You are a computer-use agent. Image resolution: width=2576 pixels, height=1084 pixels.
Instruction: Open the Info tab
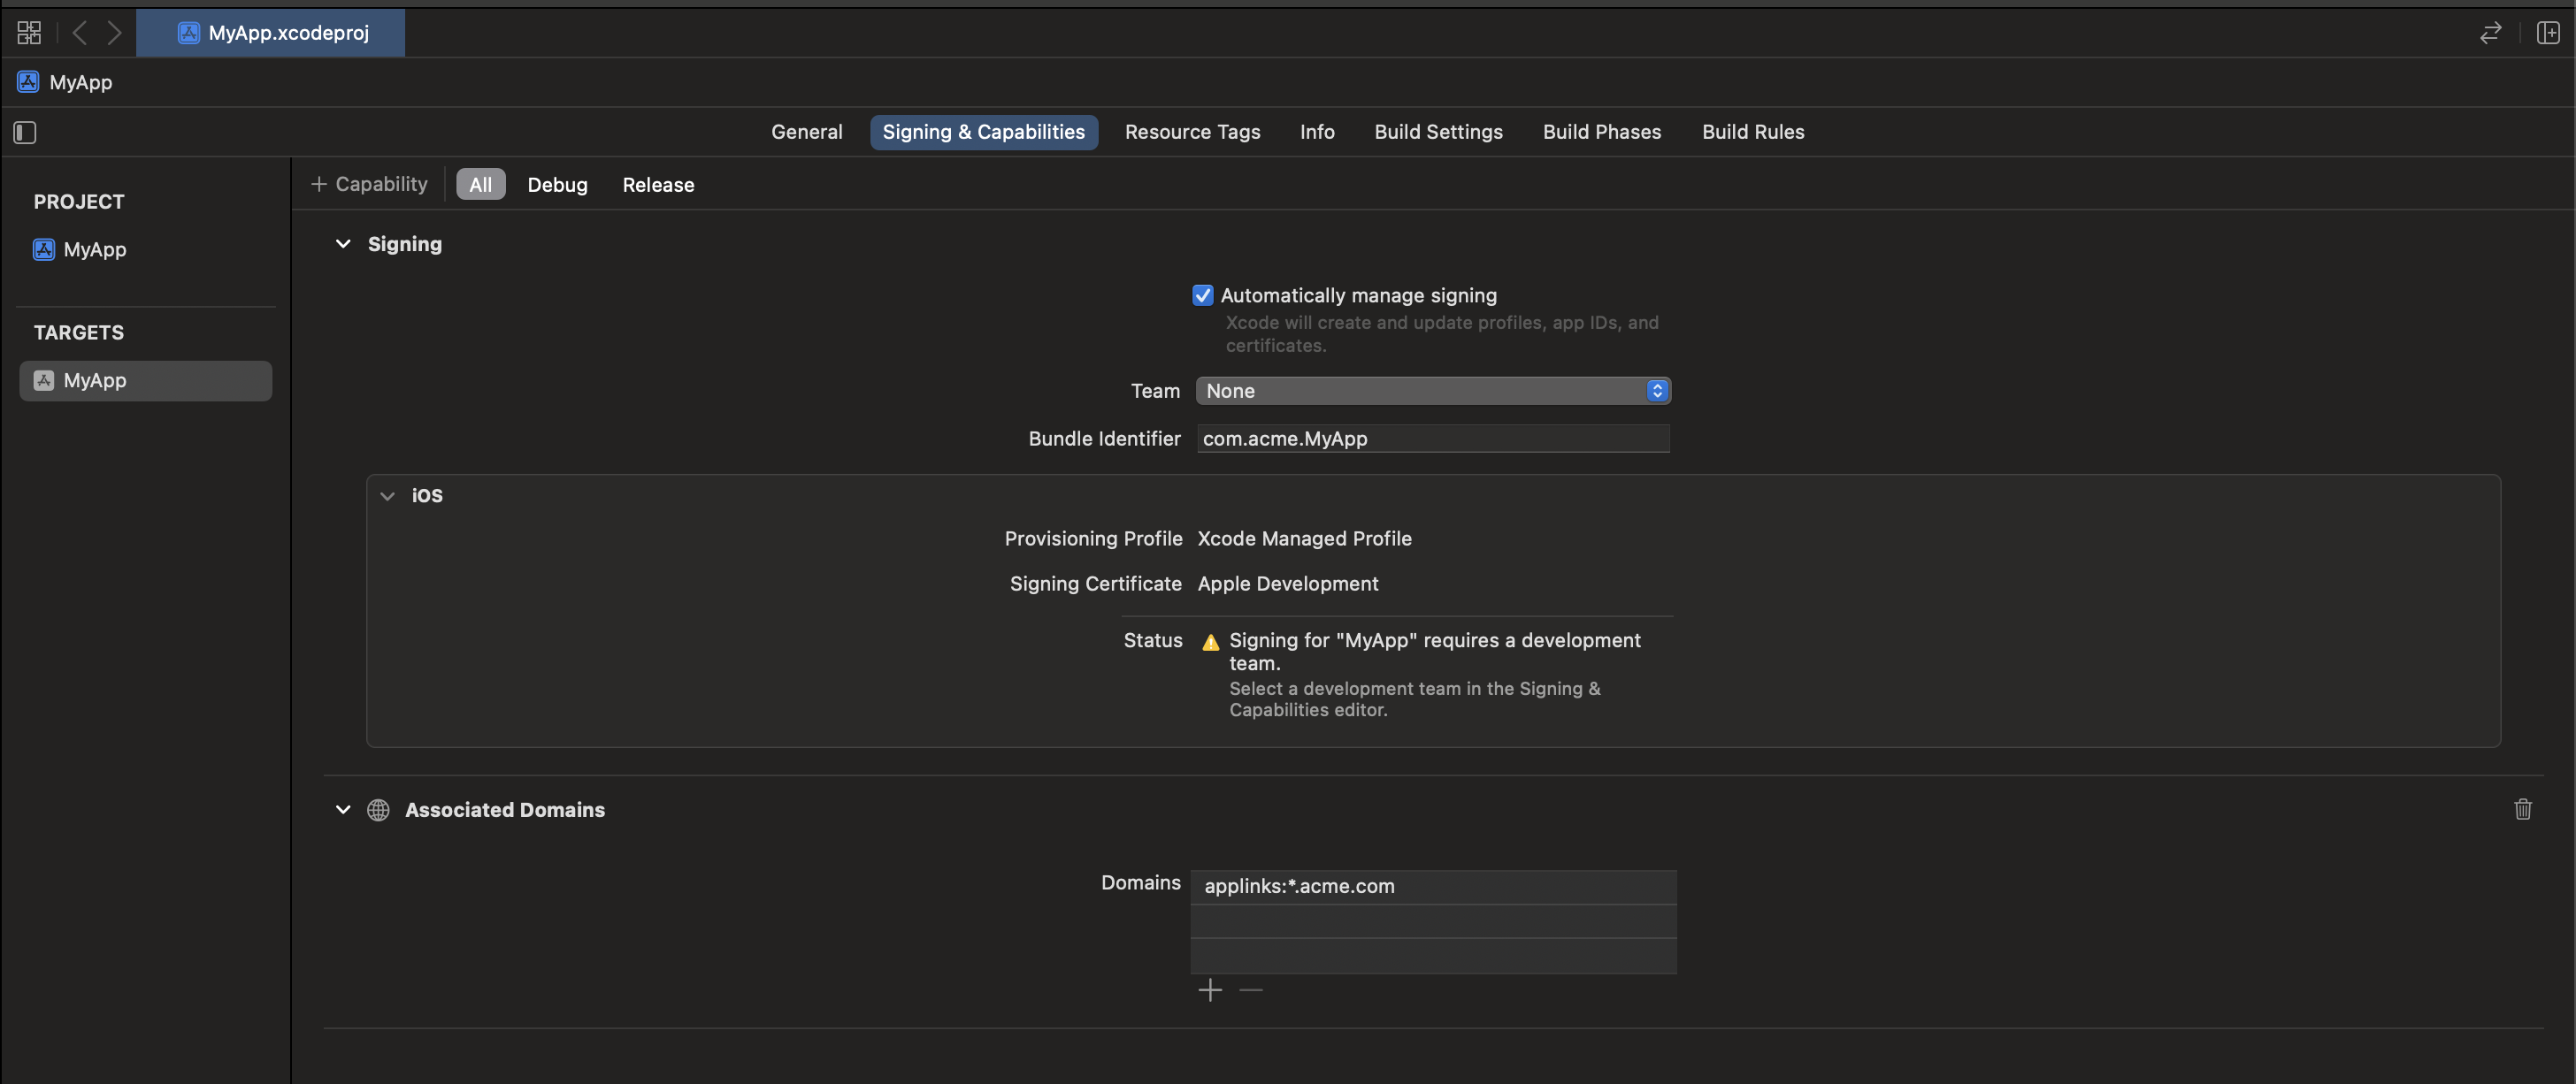(x=1317, y=132)
